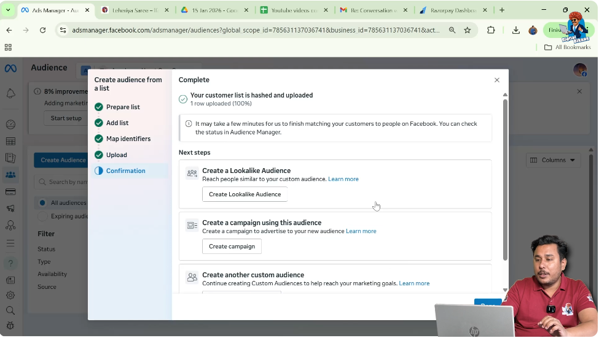
Task: Select the Audiences people icon in sidebar
Action: pos(10,175)
